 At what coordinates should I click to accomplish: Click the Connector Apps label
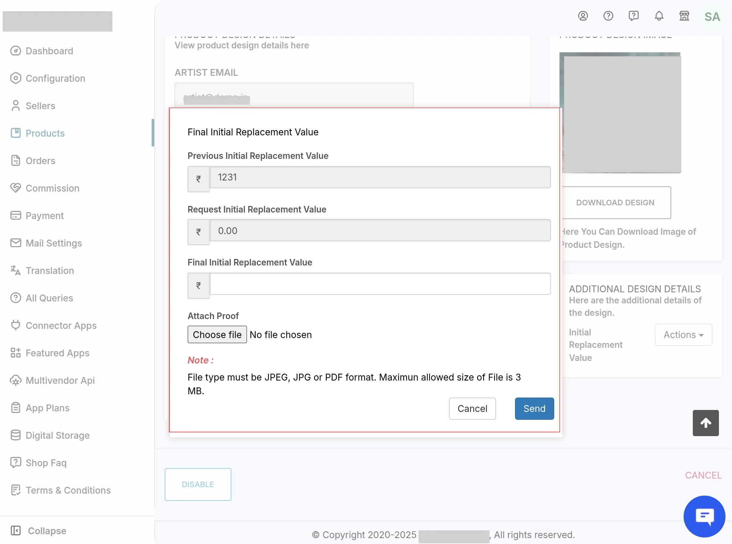pos(61,325)
